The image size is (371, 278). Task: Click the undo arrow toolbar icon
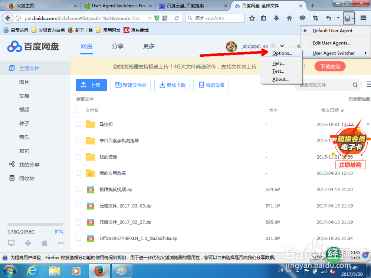click(x=328, y=18)
